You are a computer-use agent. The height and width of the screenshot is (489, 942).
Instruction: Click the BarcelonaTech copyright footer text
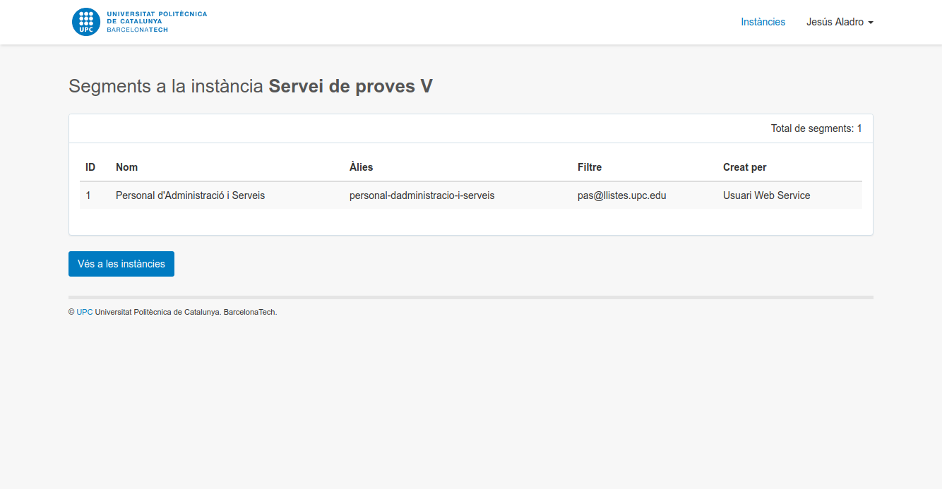[x=185, y=312]
